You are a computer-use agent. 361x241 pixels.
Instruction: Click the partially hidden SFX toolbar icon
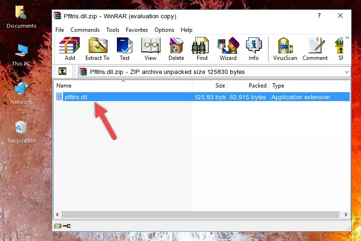[339, 49]
